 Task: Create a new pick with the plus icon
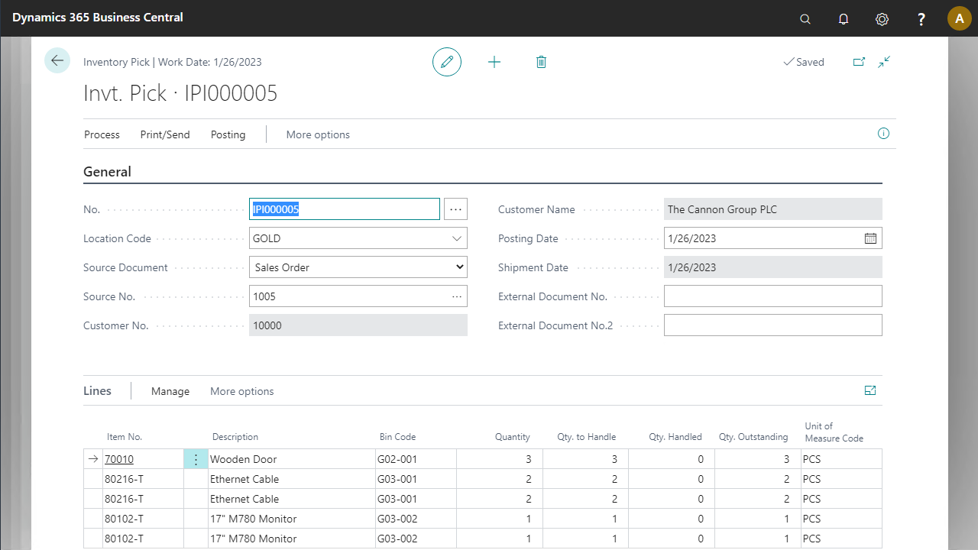point(494,62)
